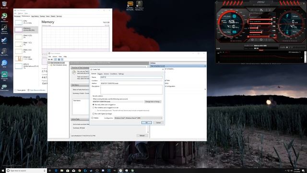307x173 pixels.
Task: Click Fewer details in Task Manager
Action: click(x=20, y=90)
